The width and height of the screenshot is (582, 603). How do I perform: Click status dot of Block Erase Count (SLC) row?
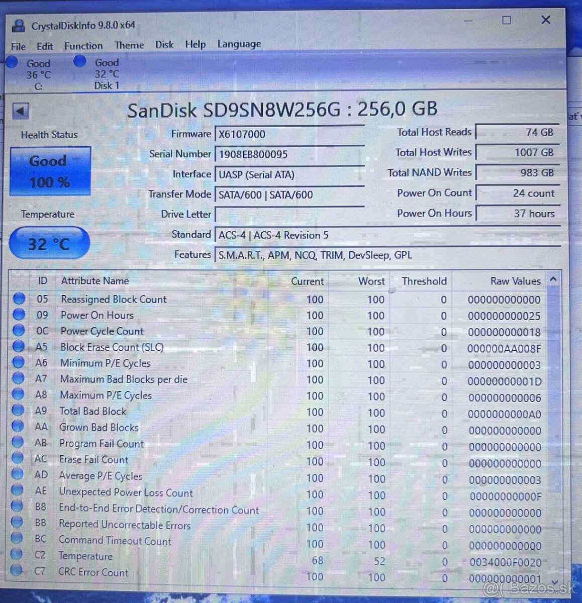click(19, 346)
